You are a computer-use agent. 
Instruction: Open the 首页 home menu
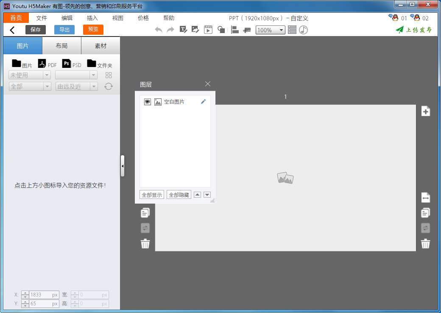click(x=16, y=18)
